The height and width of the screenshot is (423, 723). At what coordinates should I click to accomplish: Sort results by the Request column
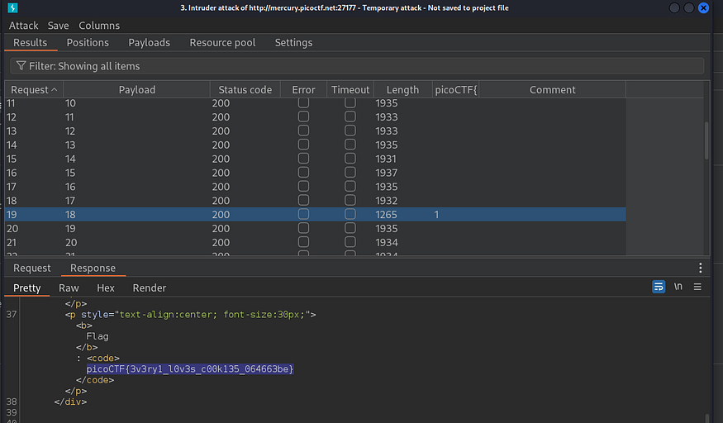pos(33,90)
